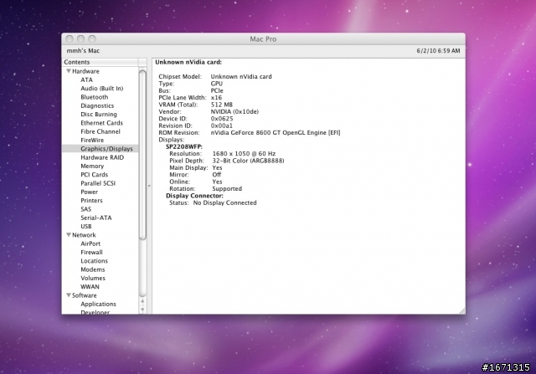Screen dimensions: 536x374
Task: Open Hardware RAID entry
Action: [x=102, y=157]
